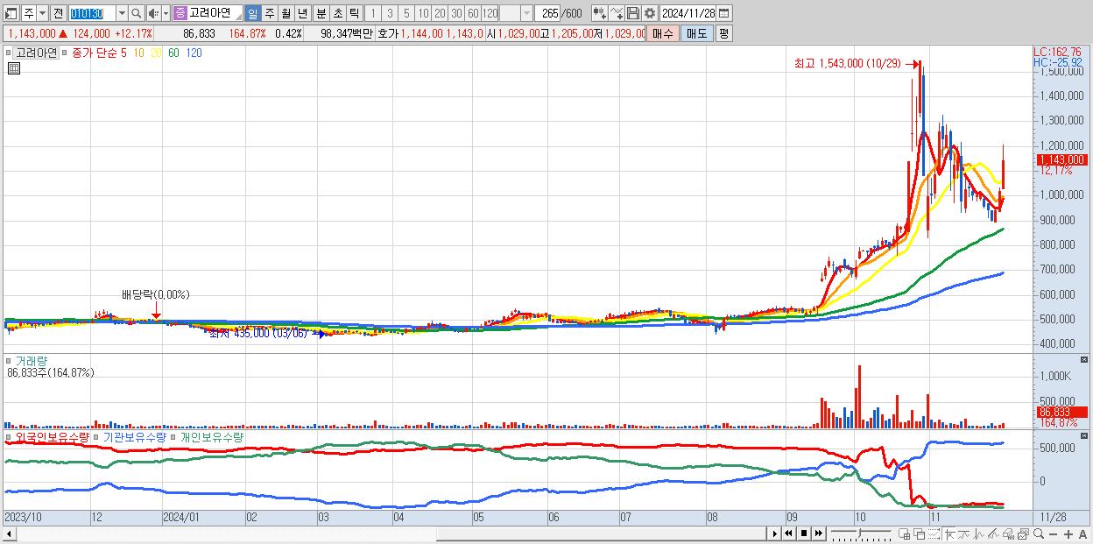Click the stock code field 010130
Viewport: 1093px width, 544px height.
92,14
